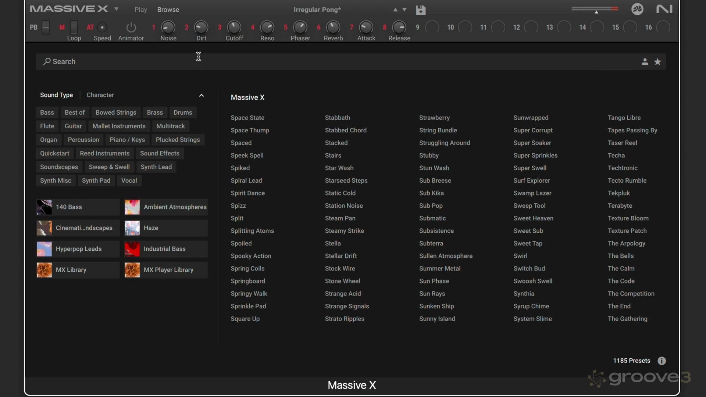Image resolution: width=706 pixels, height=397 pixels.
Task: Open the Massive X logo dropdown arrow
Action: [x=116, y=9]
